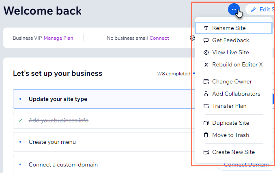This screenshot has width=275, height=173.
Task: Open the Manage Plan link
Action: (x=58, y=38)
